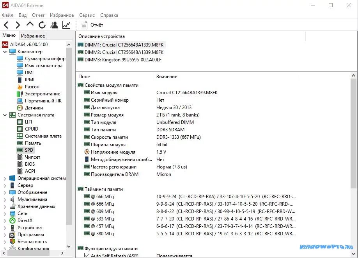The image size is (358, 258).
Task: Click the Значение column header
Action: tap(226, 77)
